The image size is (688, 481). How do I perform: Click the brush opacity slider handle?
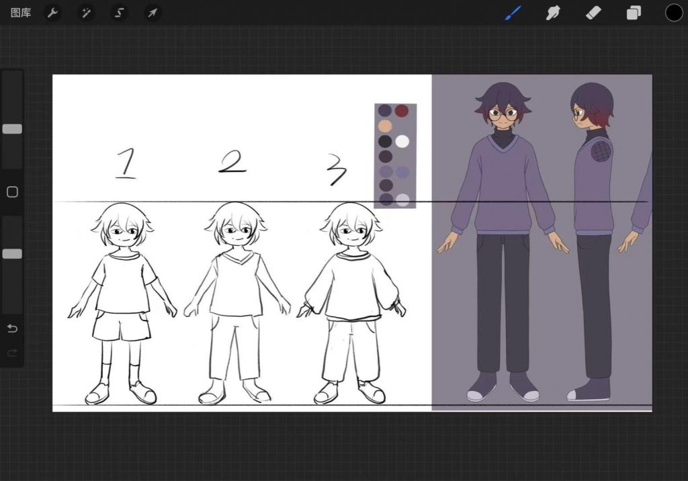pos(12,254)
